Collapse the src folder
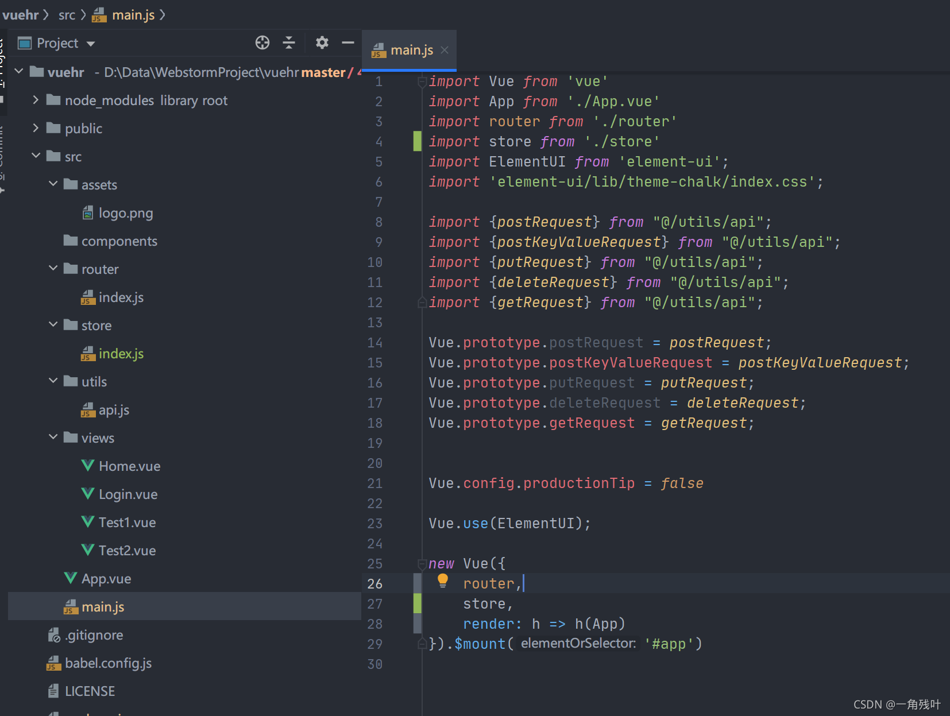 (36, 156)
